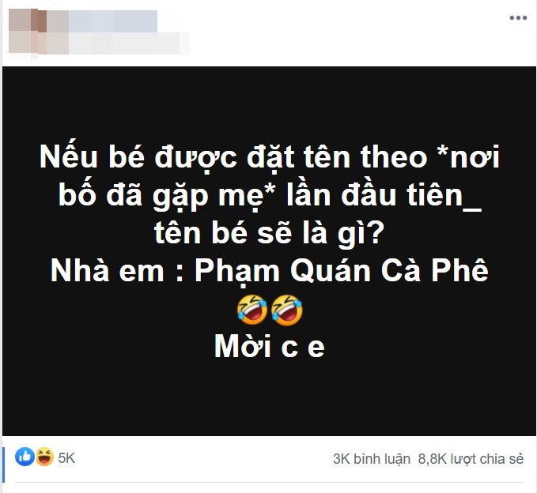The width and height of the screenshot is (537, 493).
Task: Open the 5K reactions count list
Action: [x=66, y=457]
